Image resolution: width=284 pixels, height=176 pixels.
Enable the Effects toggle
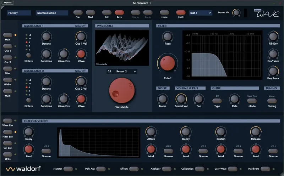[x=134, y=169]
